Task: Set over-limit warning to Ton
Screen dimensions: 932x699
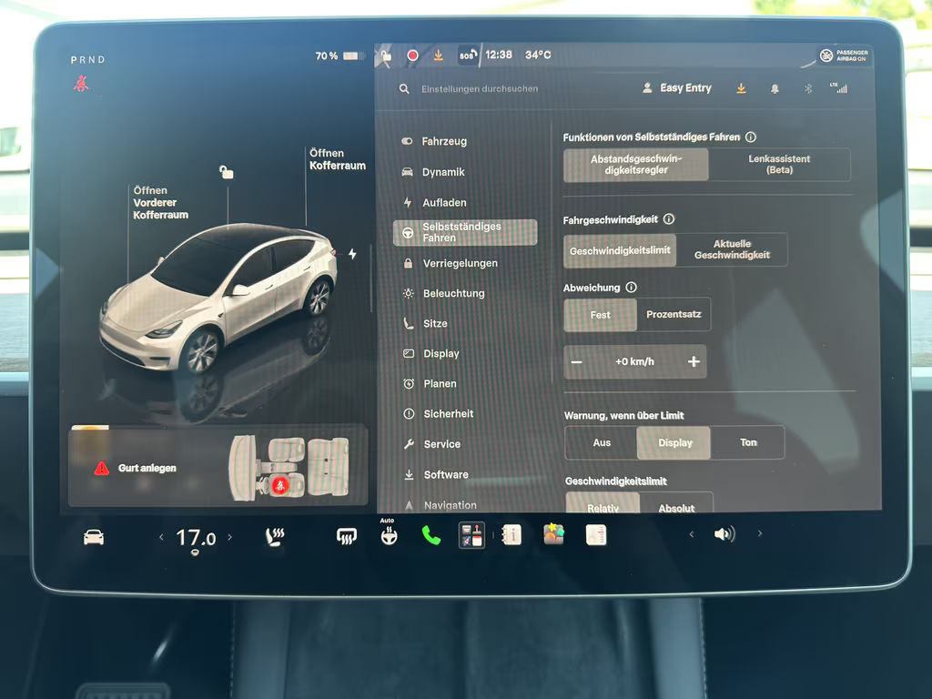Action: pos(748,442)
